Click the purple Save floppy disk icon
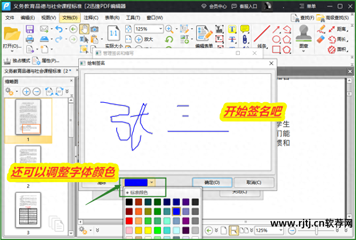This screenshot has width=356, height=240. coord(30,29)
